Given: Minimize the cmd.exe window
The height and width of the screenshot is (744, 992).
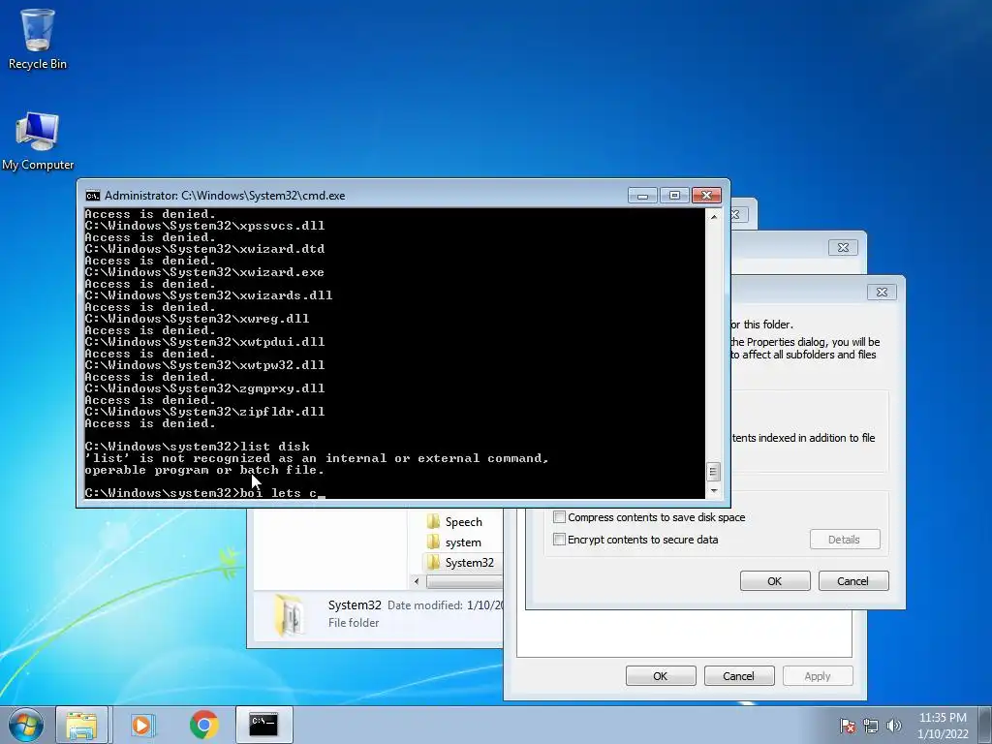Looking at the screenshot, I should 643,196.
